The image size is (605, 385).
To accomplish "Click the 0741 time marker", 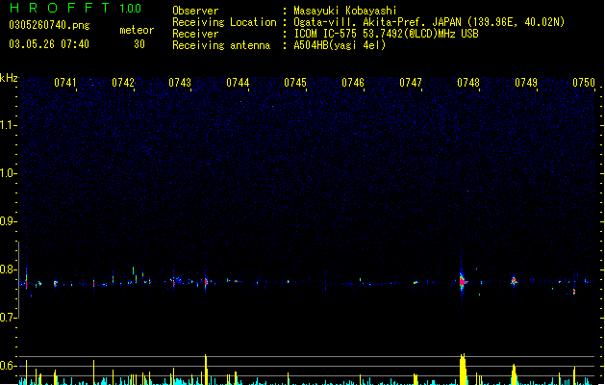I will tap(64, 83).
